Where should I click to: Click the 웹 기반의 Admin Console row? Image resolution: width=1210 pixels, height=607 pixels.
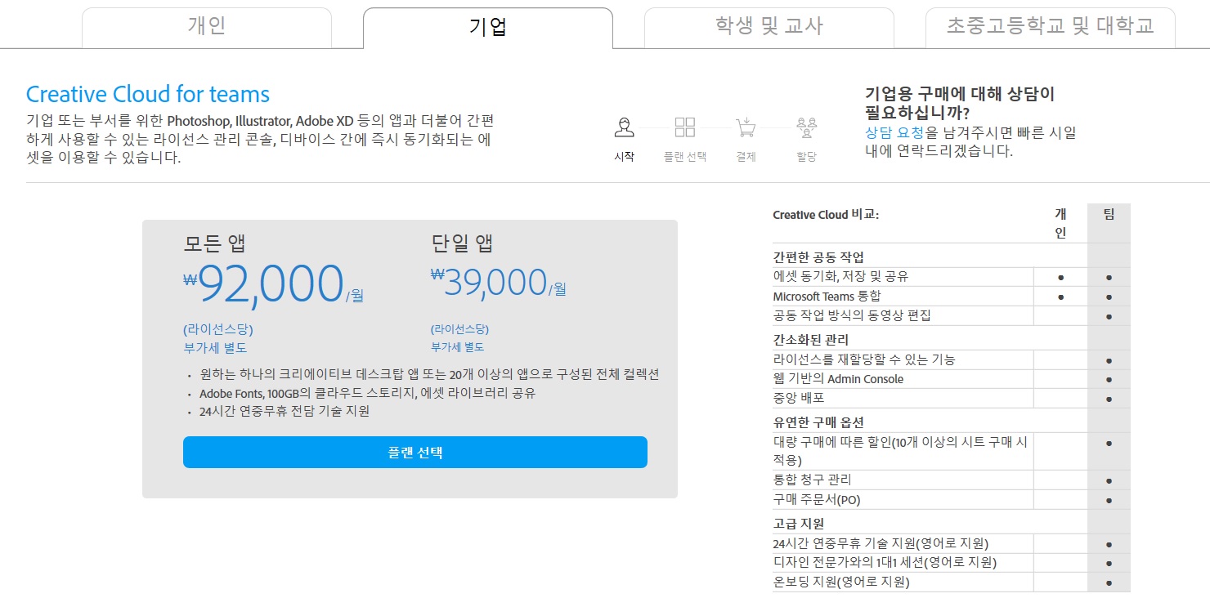click(x=951, y=380)
